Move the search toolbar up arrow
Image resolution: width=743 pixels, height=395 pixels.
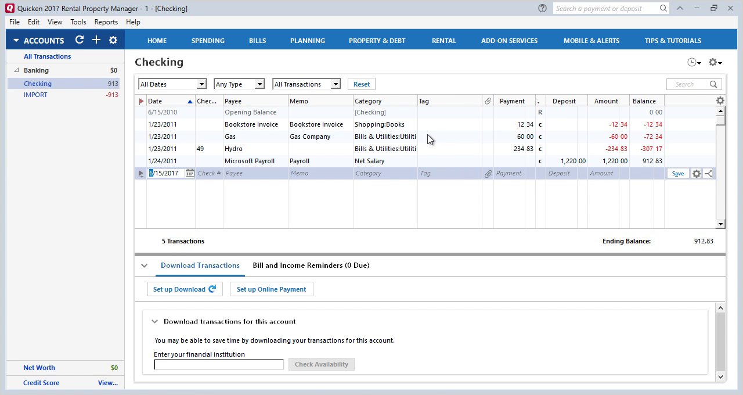click(680, 8)
